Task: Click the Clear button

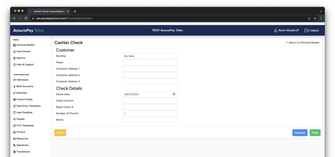Action: tap(60, 133)
